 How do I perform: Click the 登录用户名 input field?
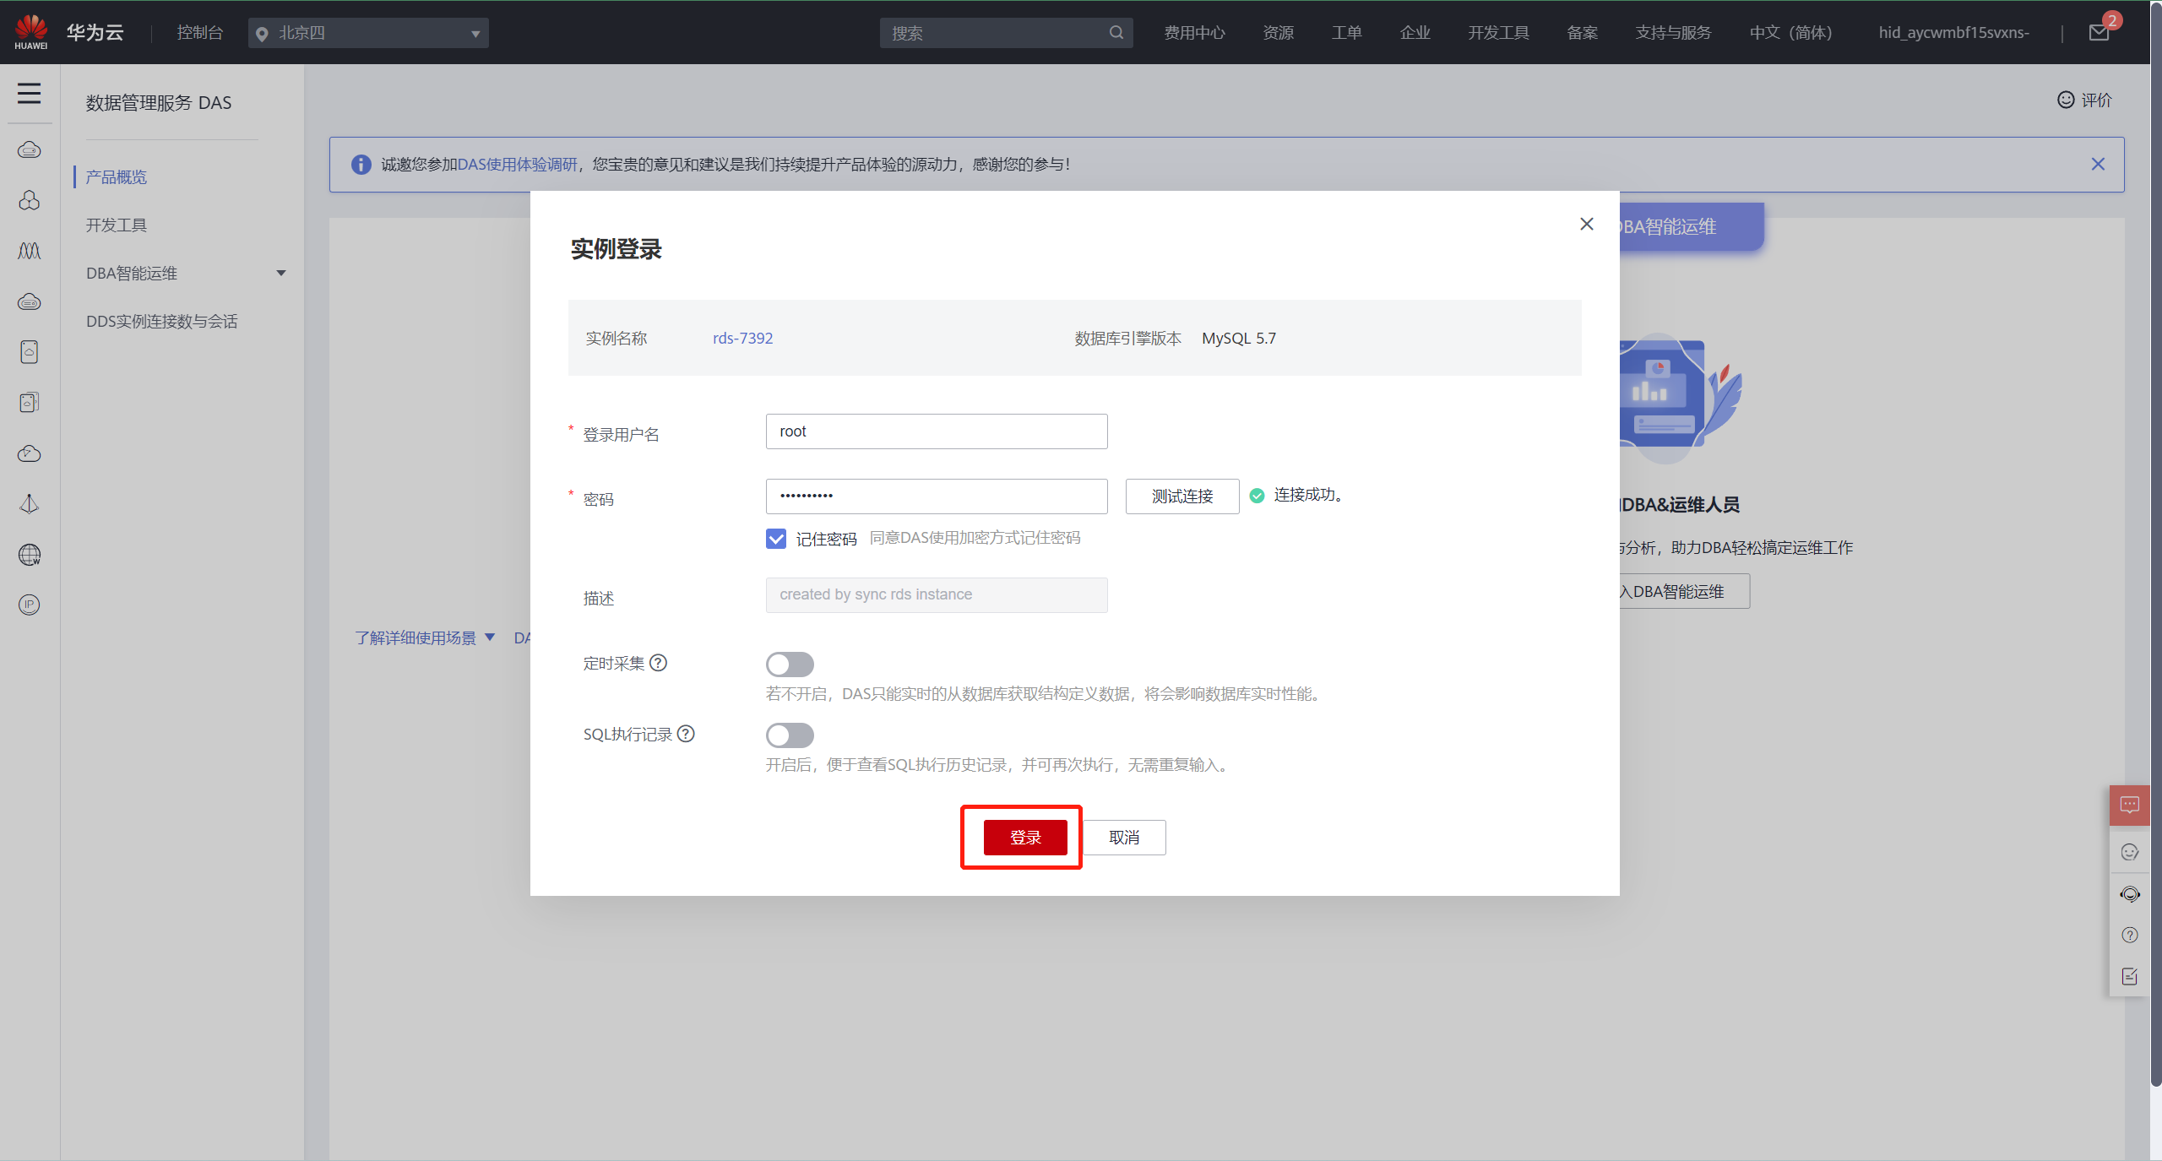click(937, 431)
